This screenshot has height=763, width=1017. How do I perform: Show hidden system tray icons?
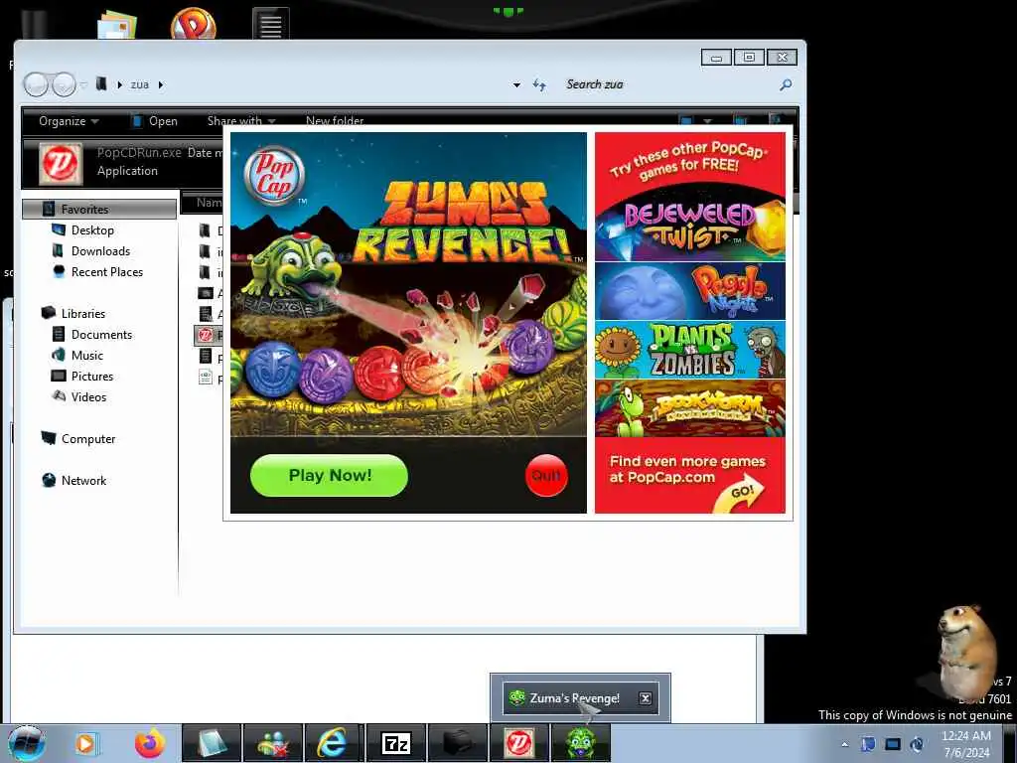pyautogui.click(x=844, y=744)
